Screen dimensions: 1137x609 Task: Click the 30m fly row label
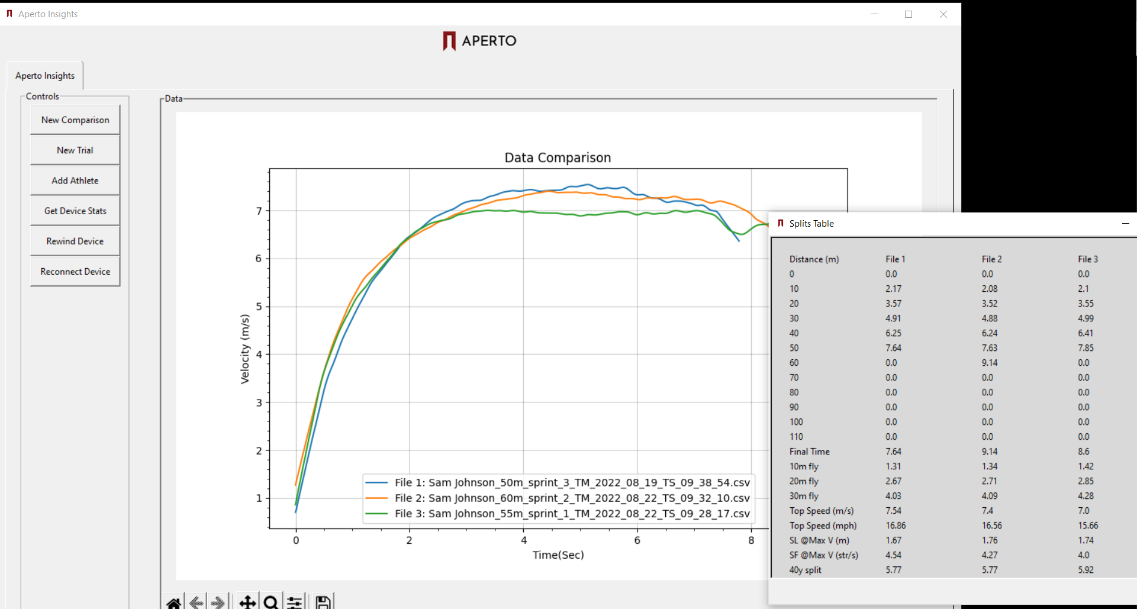point(803,496)
